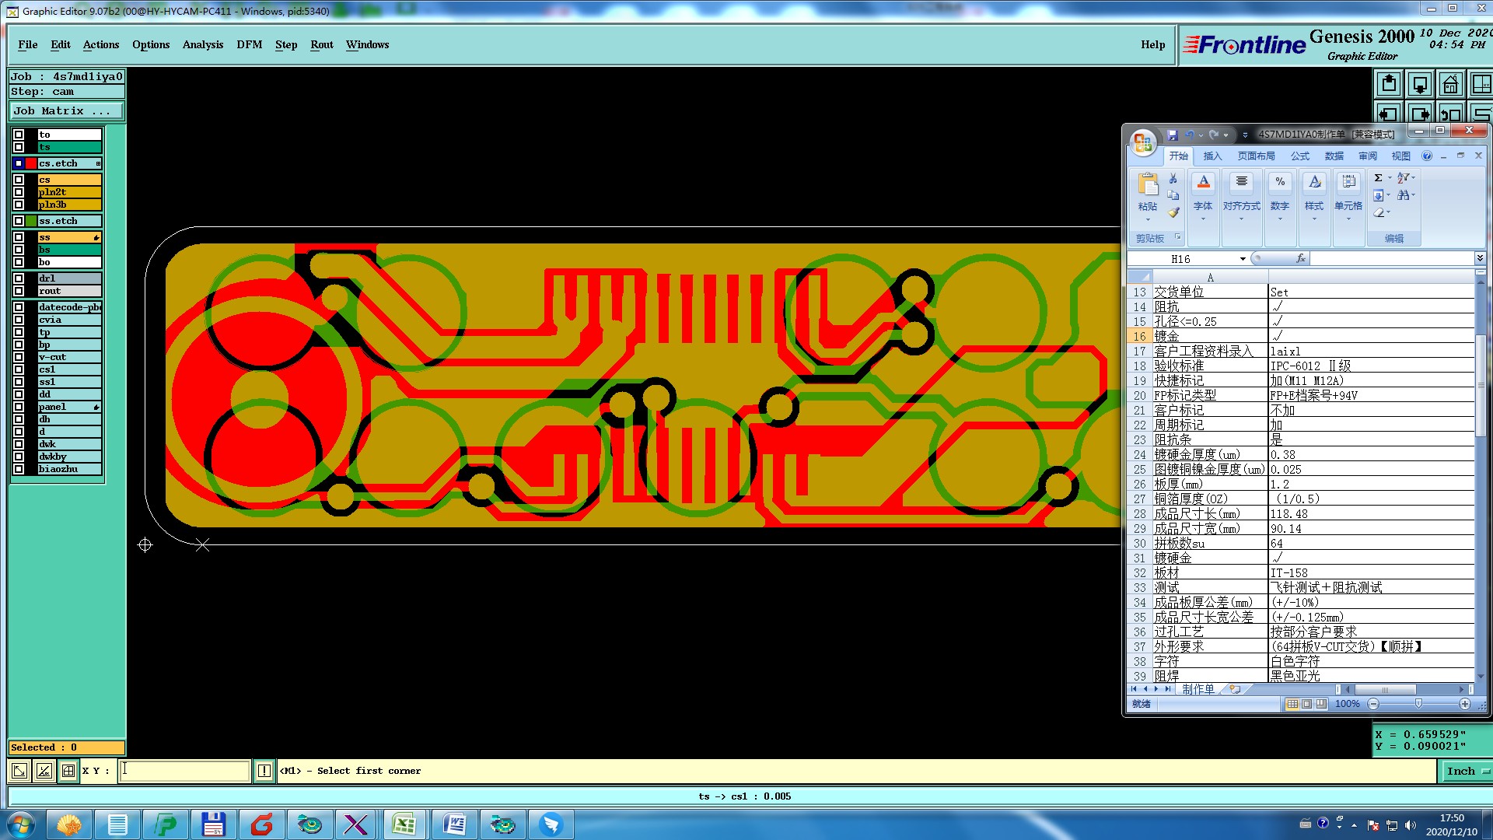The image size is (1493, 840).
Task: Toggle visibility checkbox for layer drl
Action: click(x=19, y=278)
